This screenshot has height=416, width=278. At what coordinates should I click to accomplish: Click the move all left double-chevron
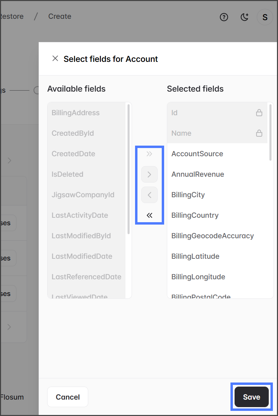[x=149, y=215]
